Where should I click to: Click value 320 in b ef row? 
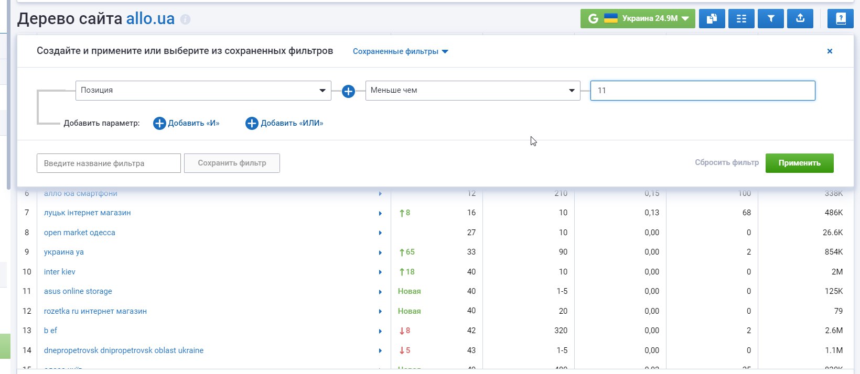coord(561,331)
